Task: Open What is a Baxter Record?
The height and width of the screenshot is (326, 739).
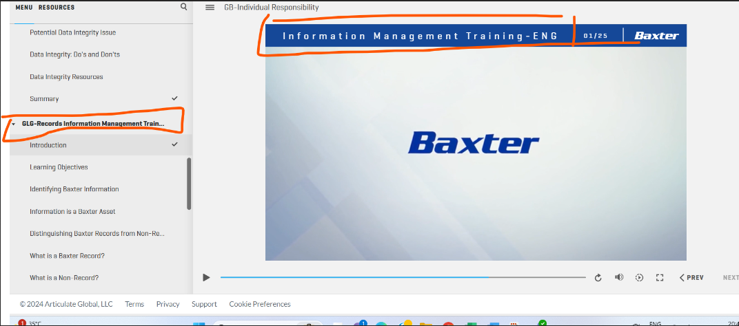Action: point(67,256)
